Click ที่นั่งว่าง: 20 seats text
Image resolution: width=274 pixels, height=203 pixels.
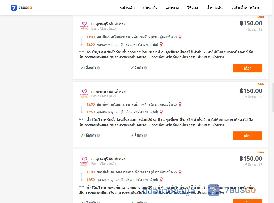pos(253,97)
